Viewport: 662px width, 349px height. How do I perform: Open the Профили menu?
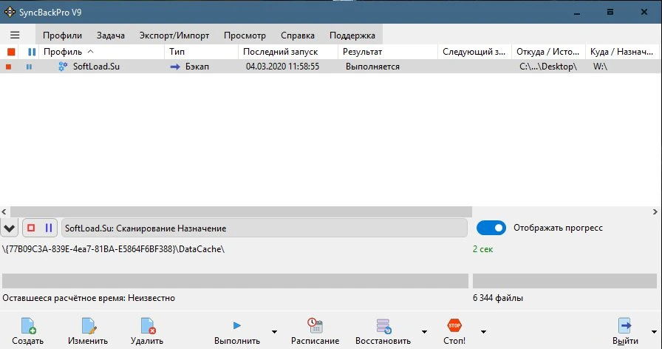coord(62,35)
